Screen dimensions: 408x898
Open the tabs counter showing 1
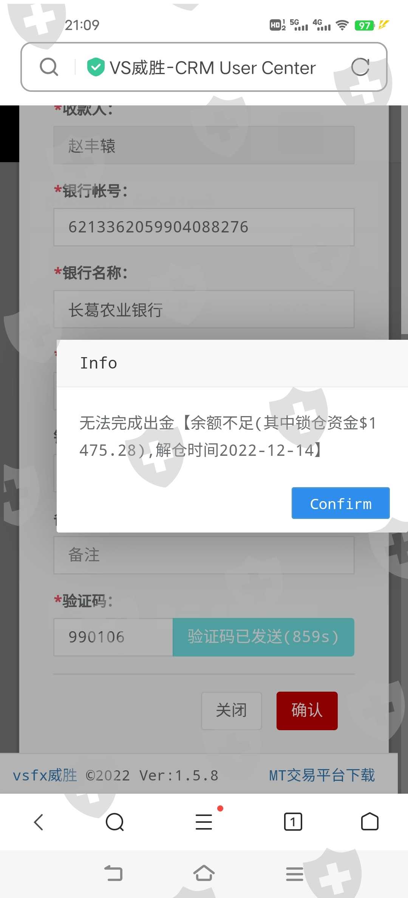pos(293,822)
